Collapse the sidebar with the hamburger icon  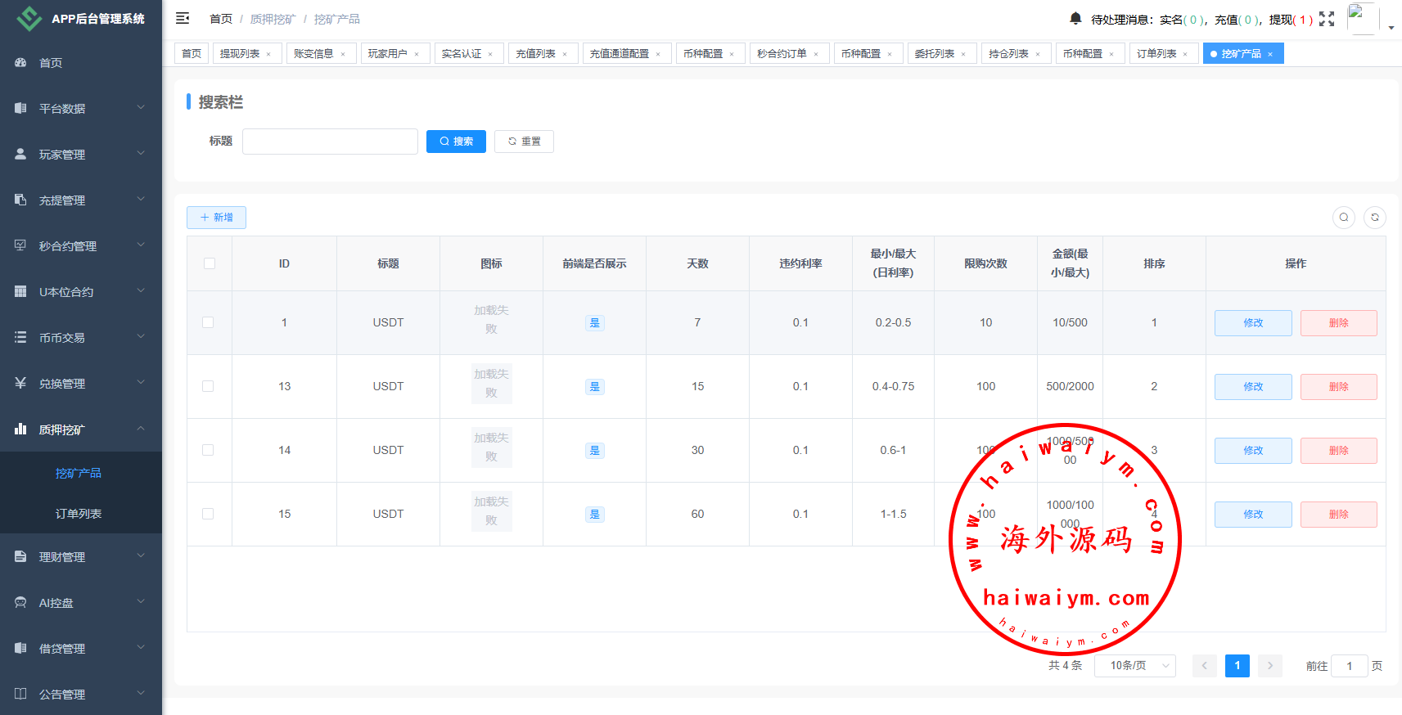coord(183,18)
